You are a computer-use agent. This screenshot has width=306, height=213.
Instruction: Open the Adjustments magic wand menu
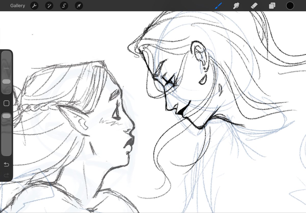click(49, 6)
